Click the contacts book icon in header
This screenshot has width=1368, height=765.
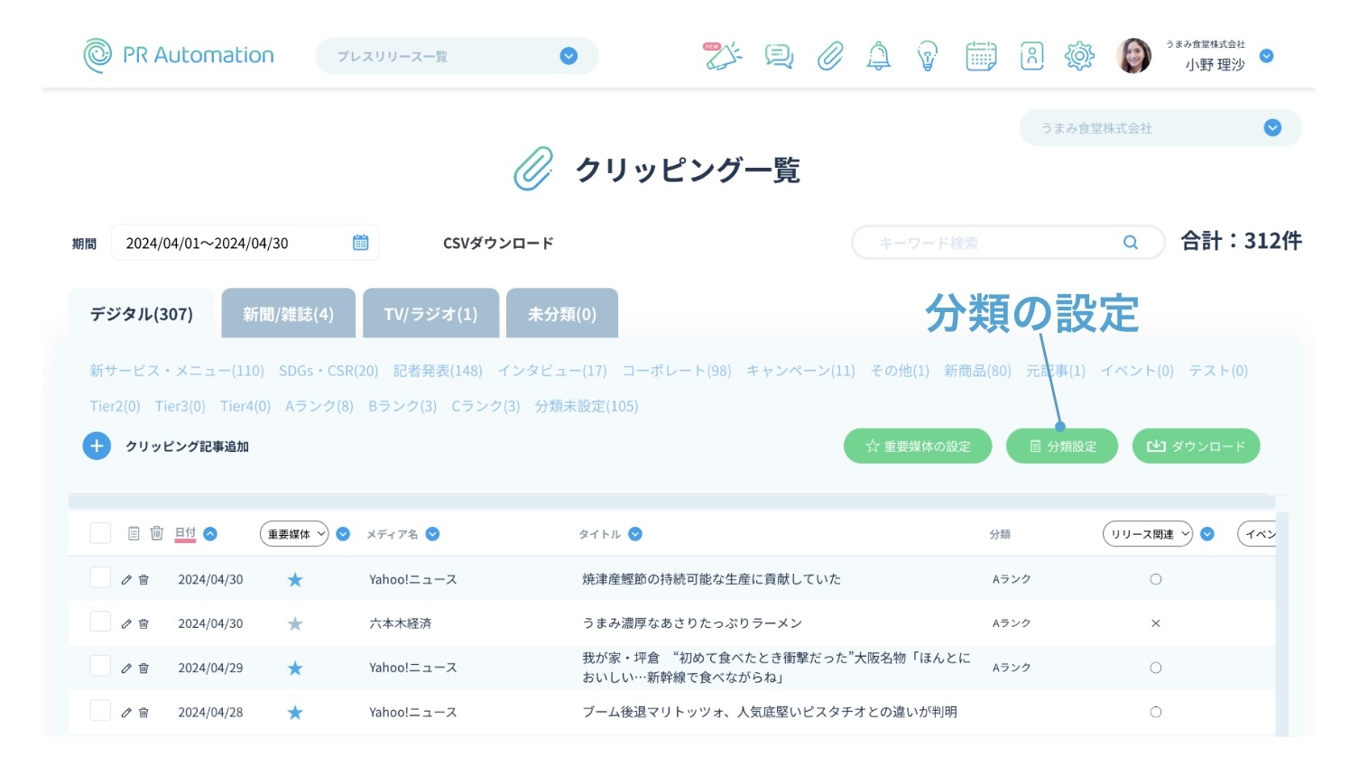[1031, 56]
